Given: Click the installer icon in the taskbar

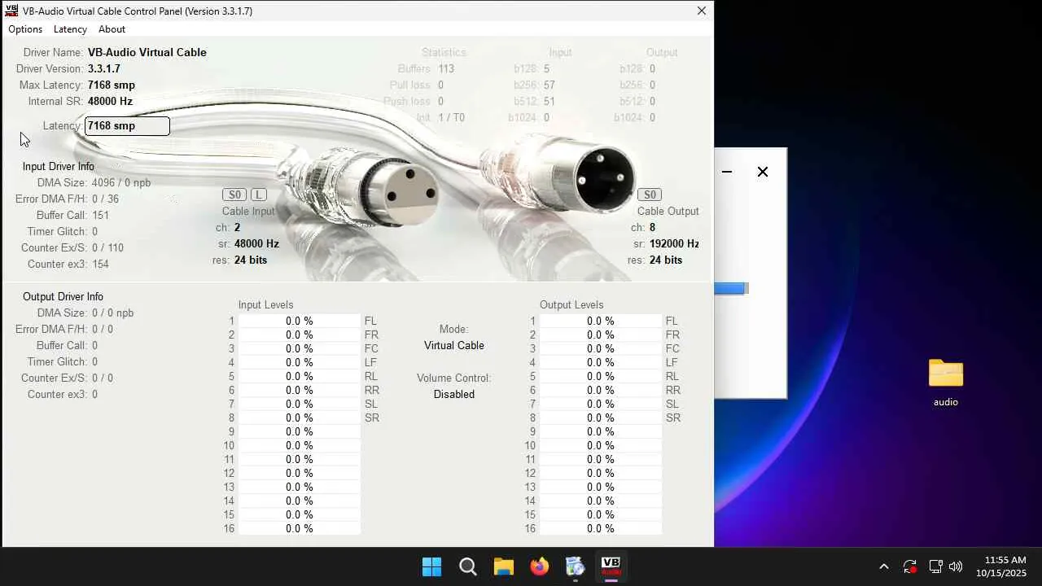Looking at the screenshot, I should [576, 566].
